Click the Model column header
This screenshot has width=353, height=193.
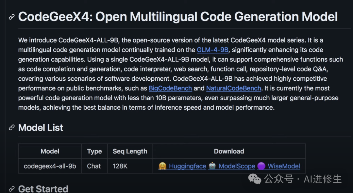pyautogui.click(x=50, y=151)
